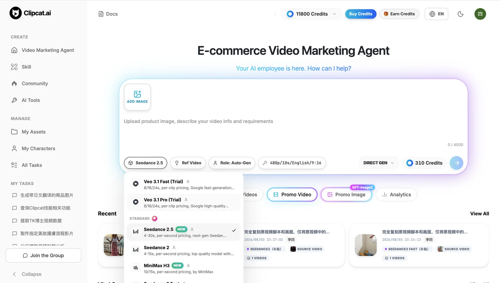Viewport: 500px width, 283px height.
Task: Click the checkmark beside Seedance 2.5
Action: pyautogui.click(x=234, y=231)
